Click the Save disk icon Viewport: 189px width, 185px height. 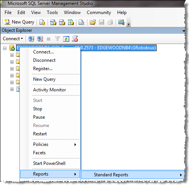pos(102,22)
